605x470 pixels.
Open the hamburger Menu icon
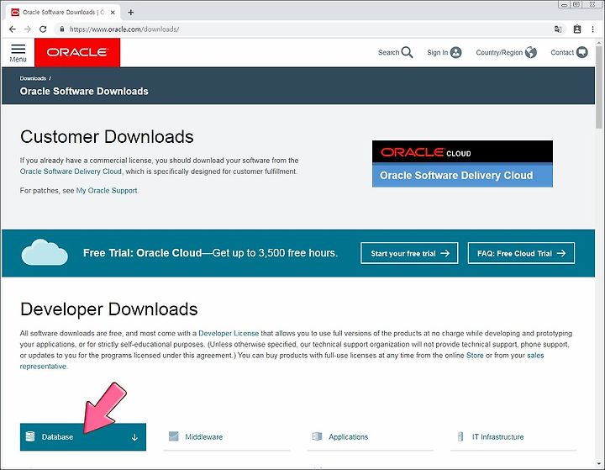pyautogui.click(x=18, y=49)
